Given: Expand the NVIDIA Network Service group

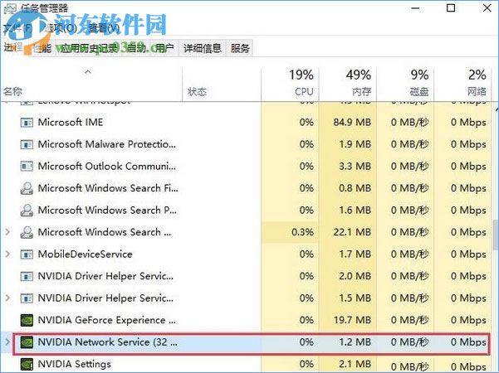Looking at the screenshot, I should click(7, 342).
